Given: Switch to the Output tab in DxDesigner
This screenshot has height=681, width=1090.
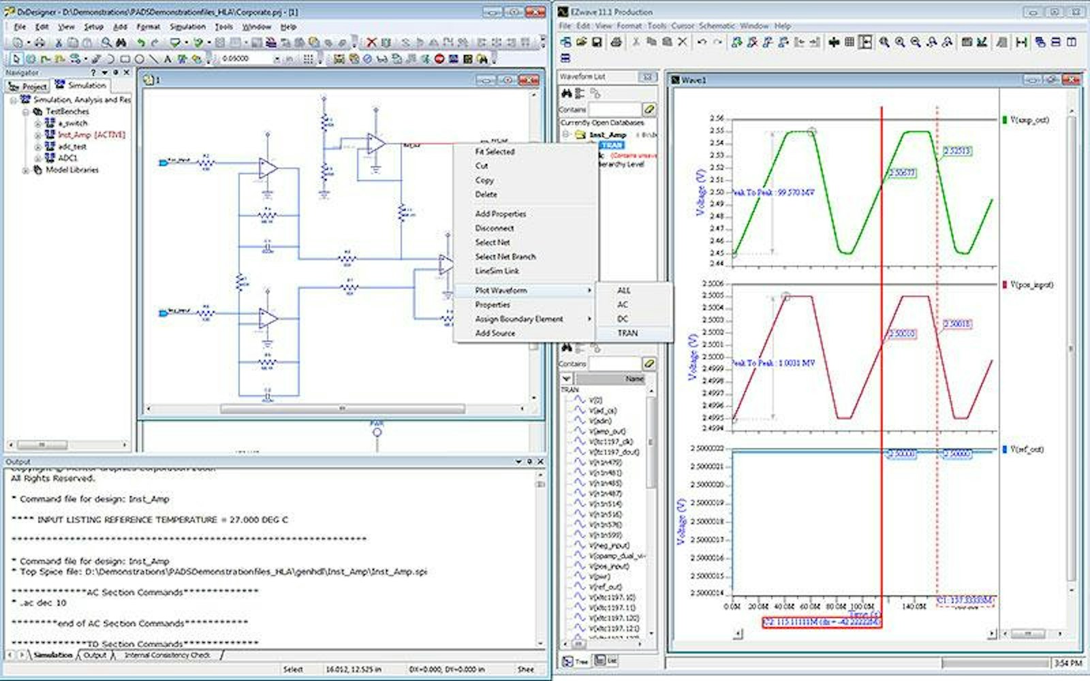Looking at the screenshot, I should [95, 654].
